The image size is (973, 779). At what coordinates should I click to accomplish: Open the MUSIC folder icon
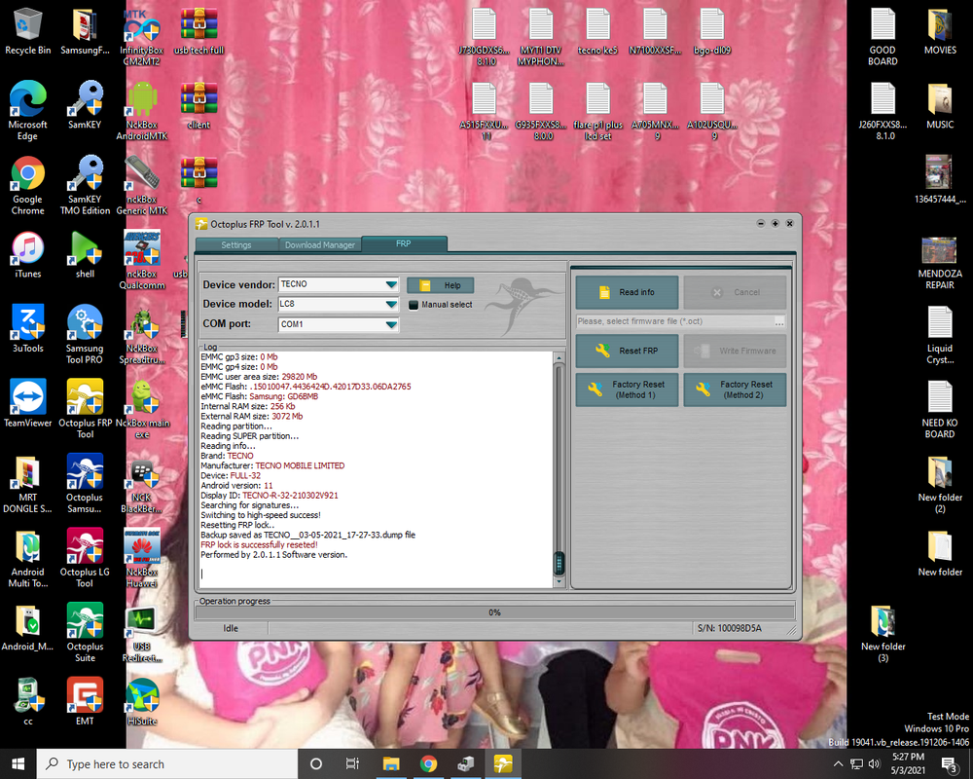tap(940, 105)
